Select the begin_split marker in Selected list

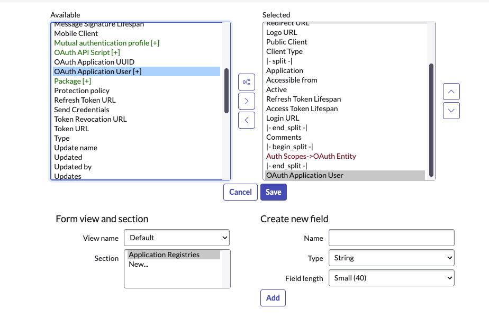[288, 147]
